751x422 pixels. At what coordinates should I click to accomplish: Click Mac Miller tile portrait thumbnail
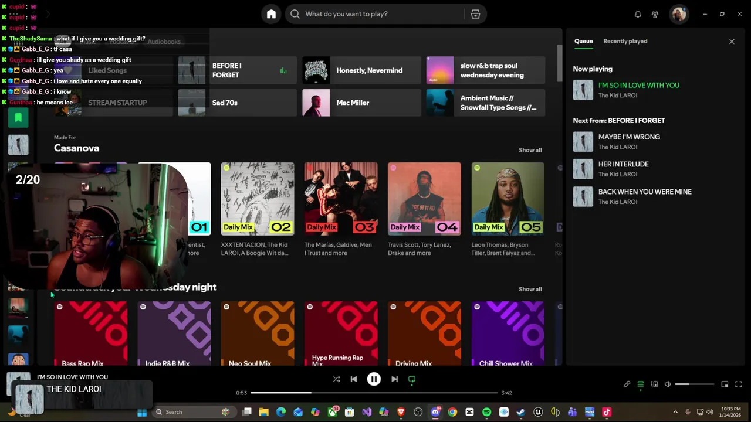tap(316, 103)
